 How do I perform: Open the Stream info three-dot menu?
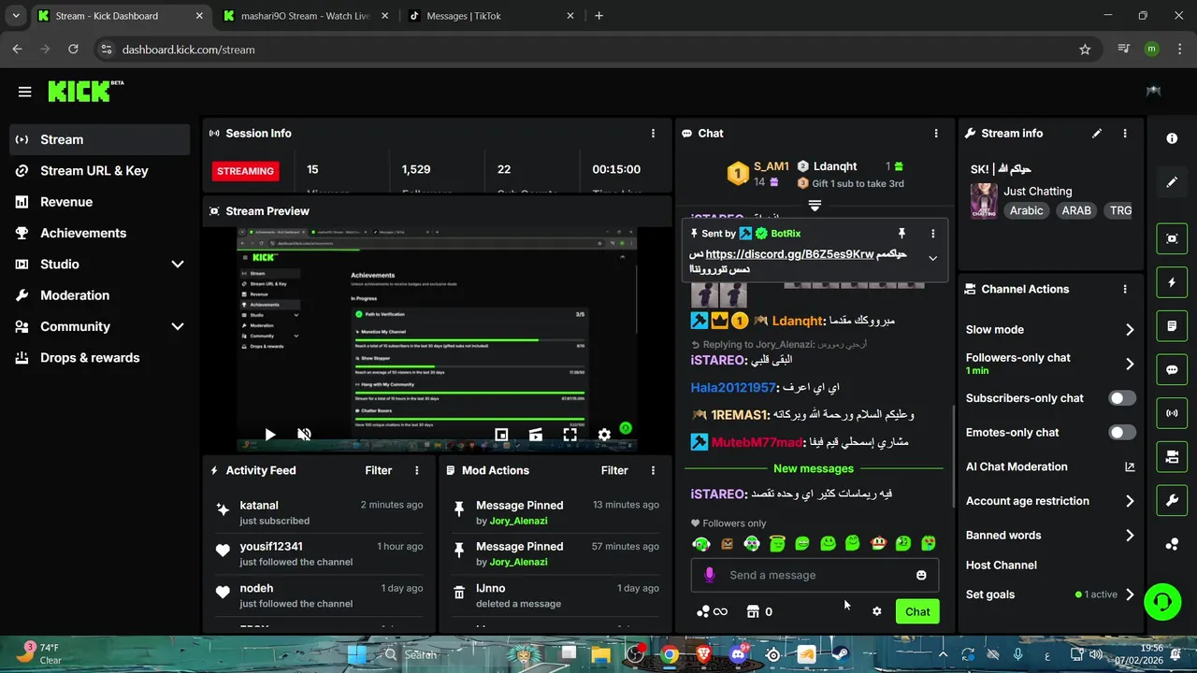pos(1125,134)
